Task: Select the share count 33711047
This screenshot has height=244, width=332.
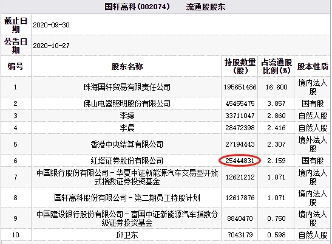Action: [x=240, y=116]
